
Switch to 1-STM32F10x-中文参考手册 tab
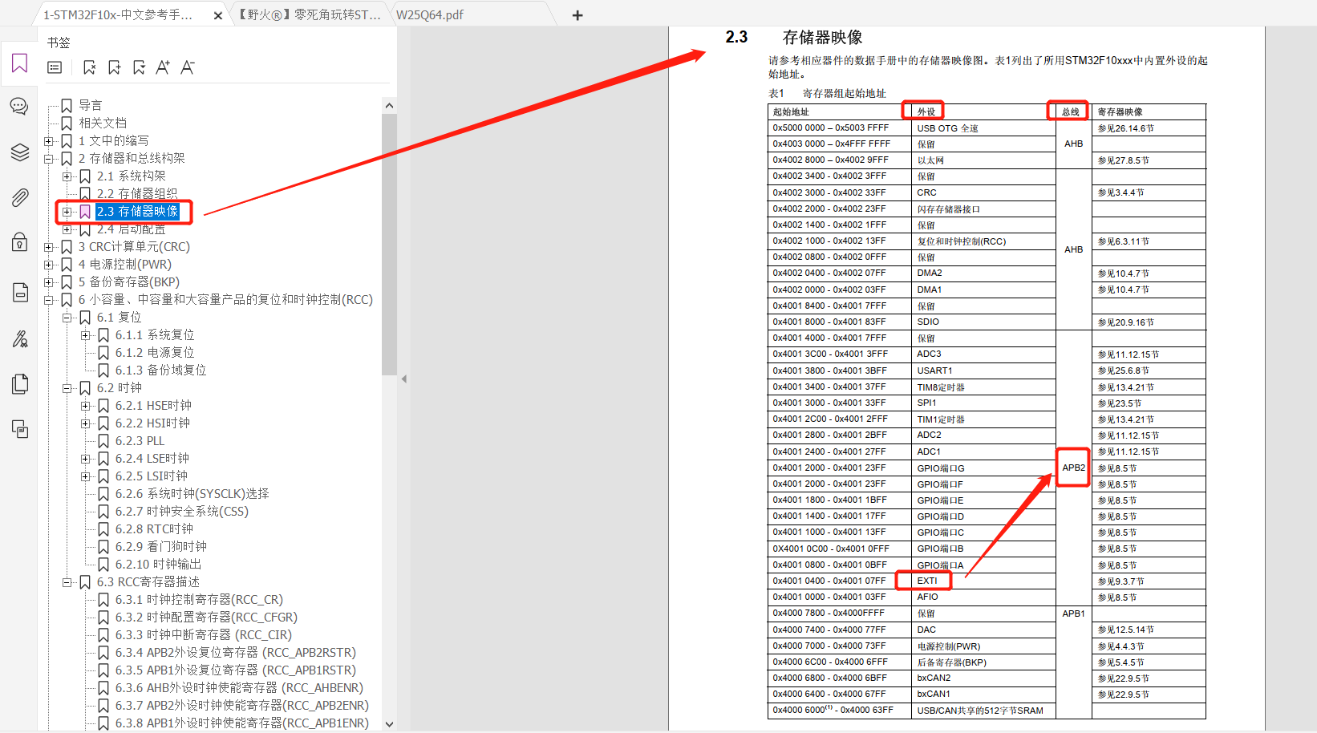tap(118, 14)
